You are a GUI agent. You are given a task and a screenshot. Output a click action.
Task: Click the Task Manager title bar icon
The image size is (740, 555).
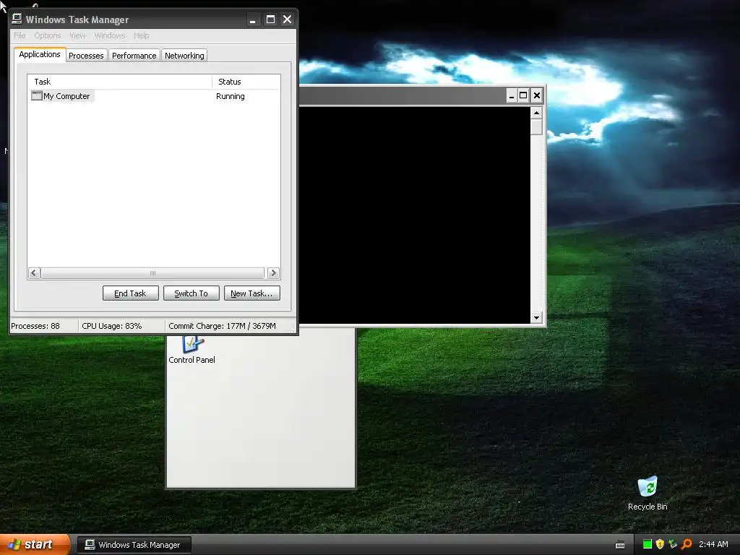click(x=17, y=19)
